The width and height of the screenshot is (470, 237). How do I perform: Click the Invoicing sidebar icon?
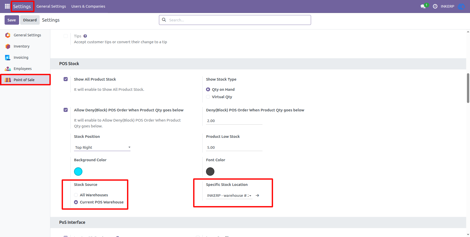pyautogui.click(x=8, y=57)
